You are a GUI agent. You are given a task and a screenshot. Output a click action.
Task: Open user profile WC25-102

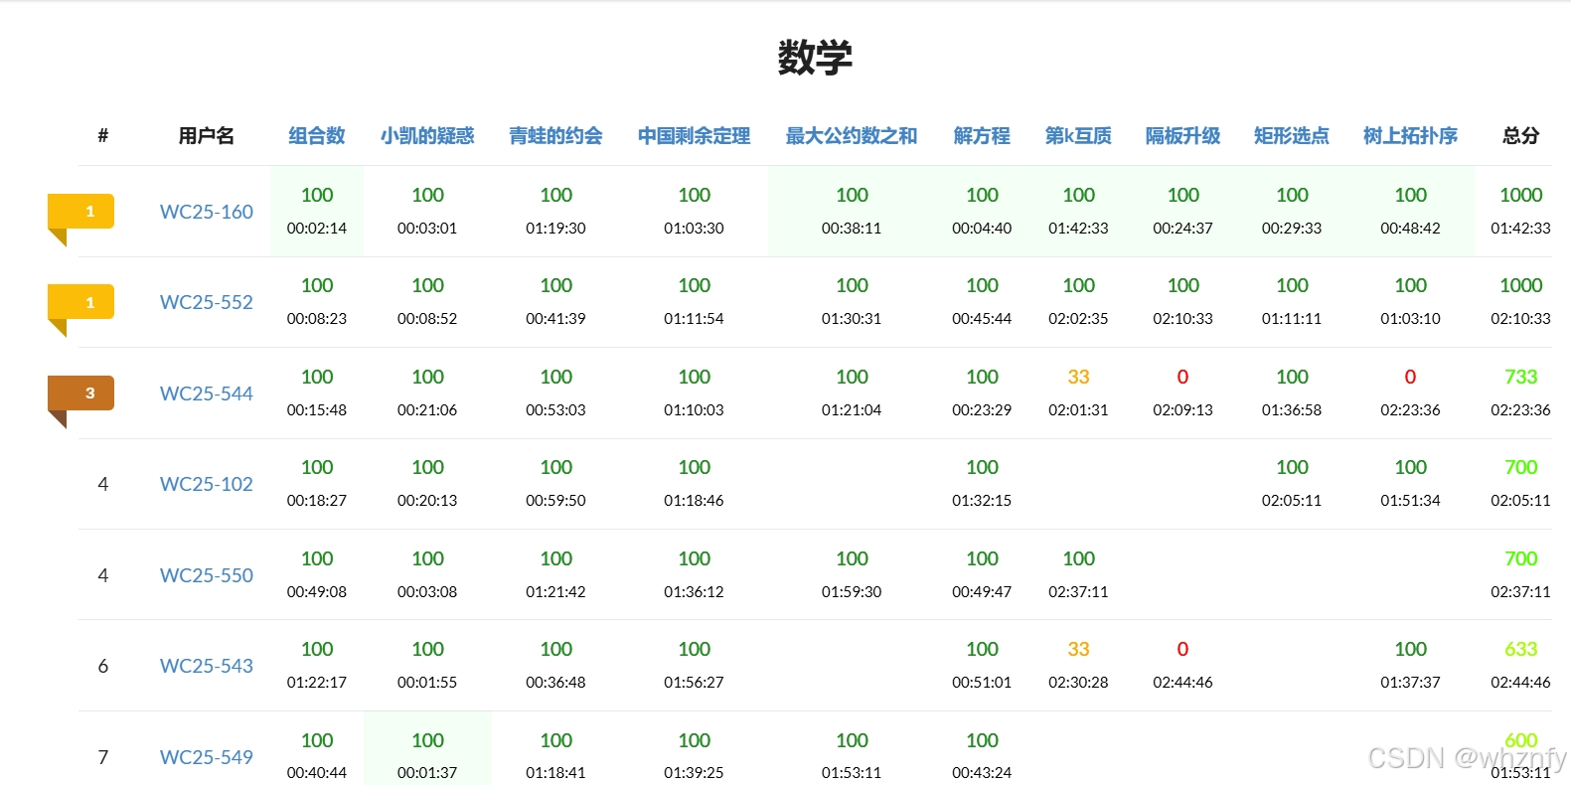point(207,484)
